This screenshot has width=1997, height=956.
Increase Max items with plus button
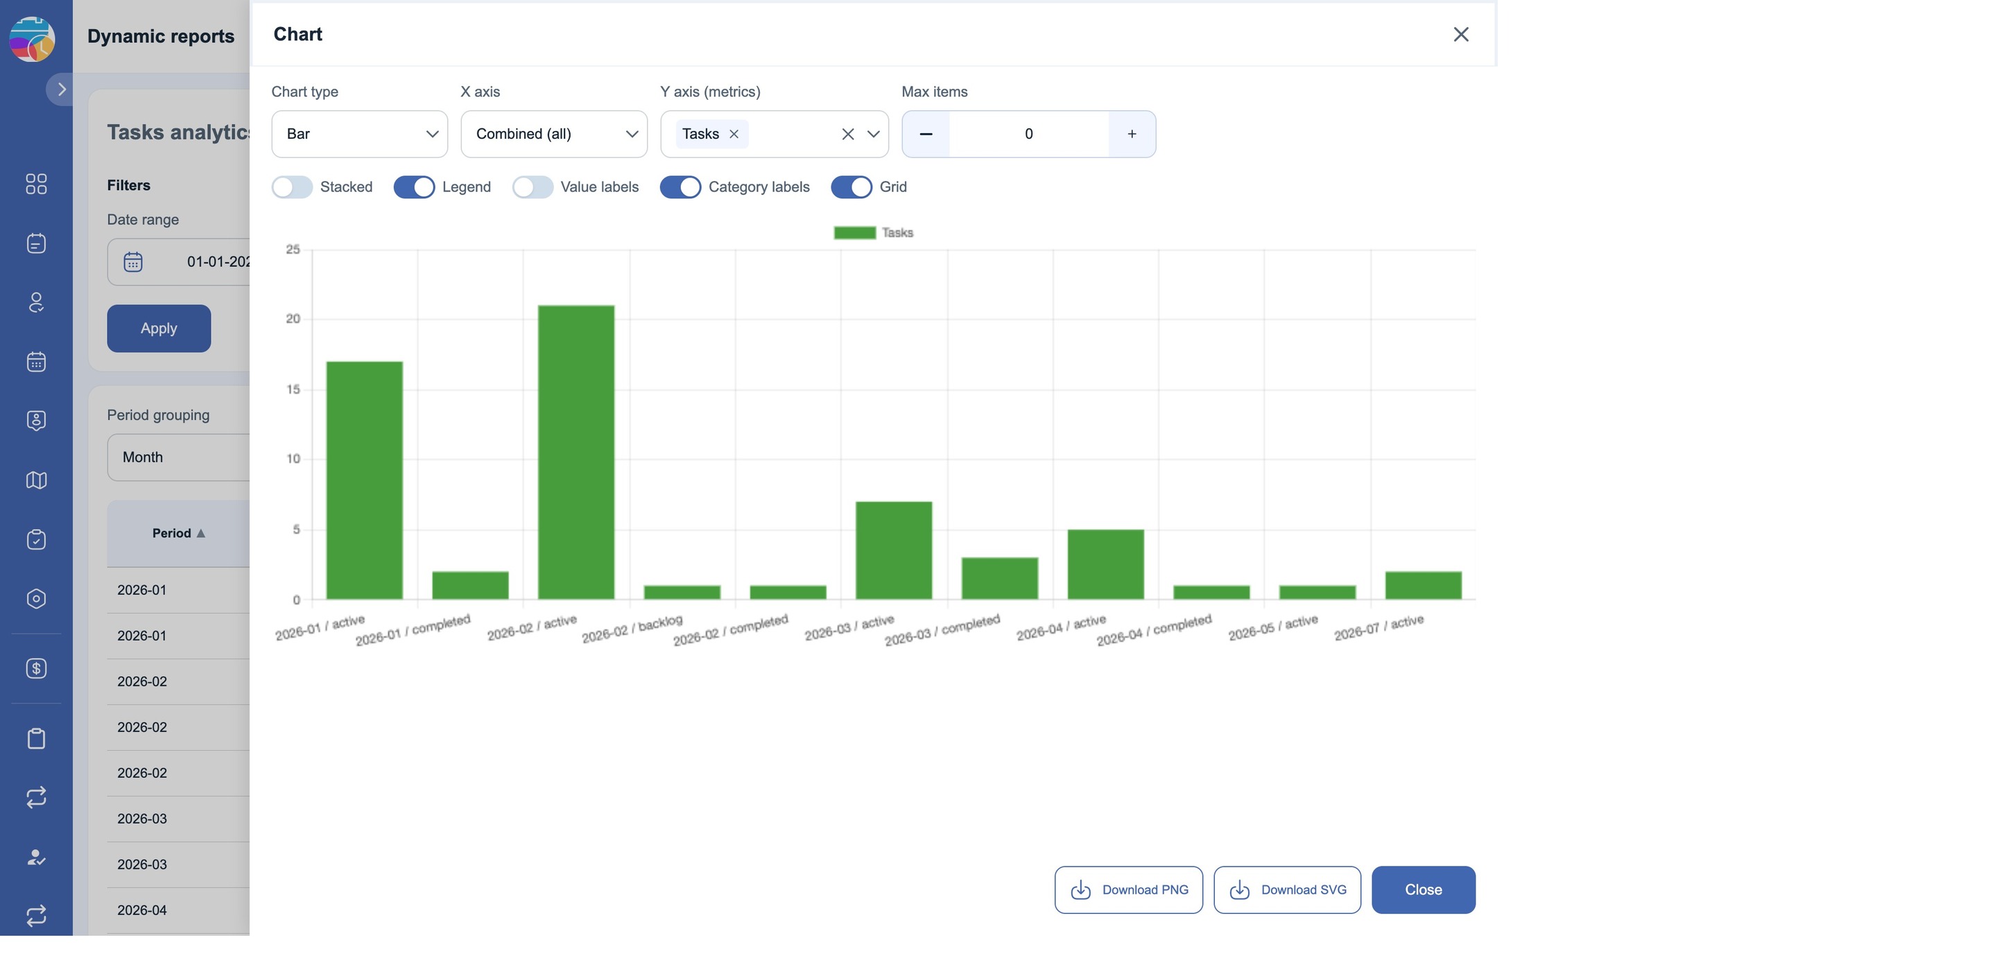pyautogui.click(x=1132, y=134)
